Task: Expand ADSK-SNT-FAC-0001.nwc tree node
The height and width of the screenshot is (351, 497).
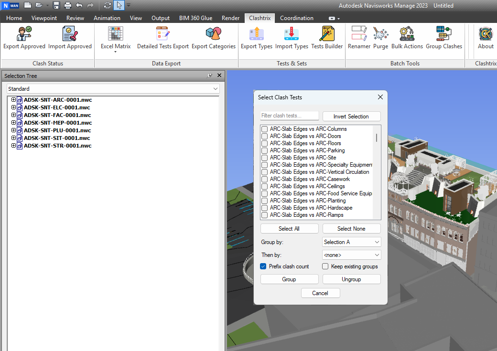Action: coord(13,115)
